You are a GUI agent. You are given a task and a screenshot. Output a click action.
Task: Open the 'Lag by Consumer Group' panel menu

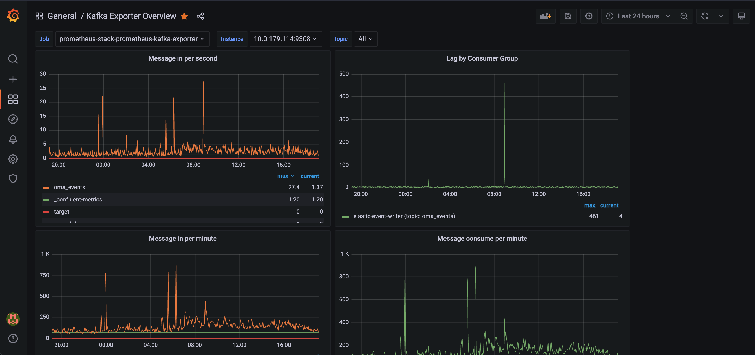(x=482, y=58)
